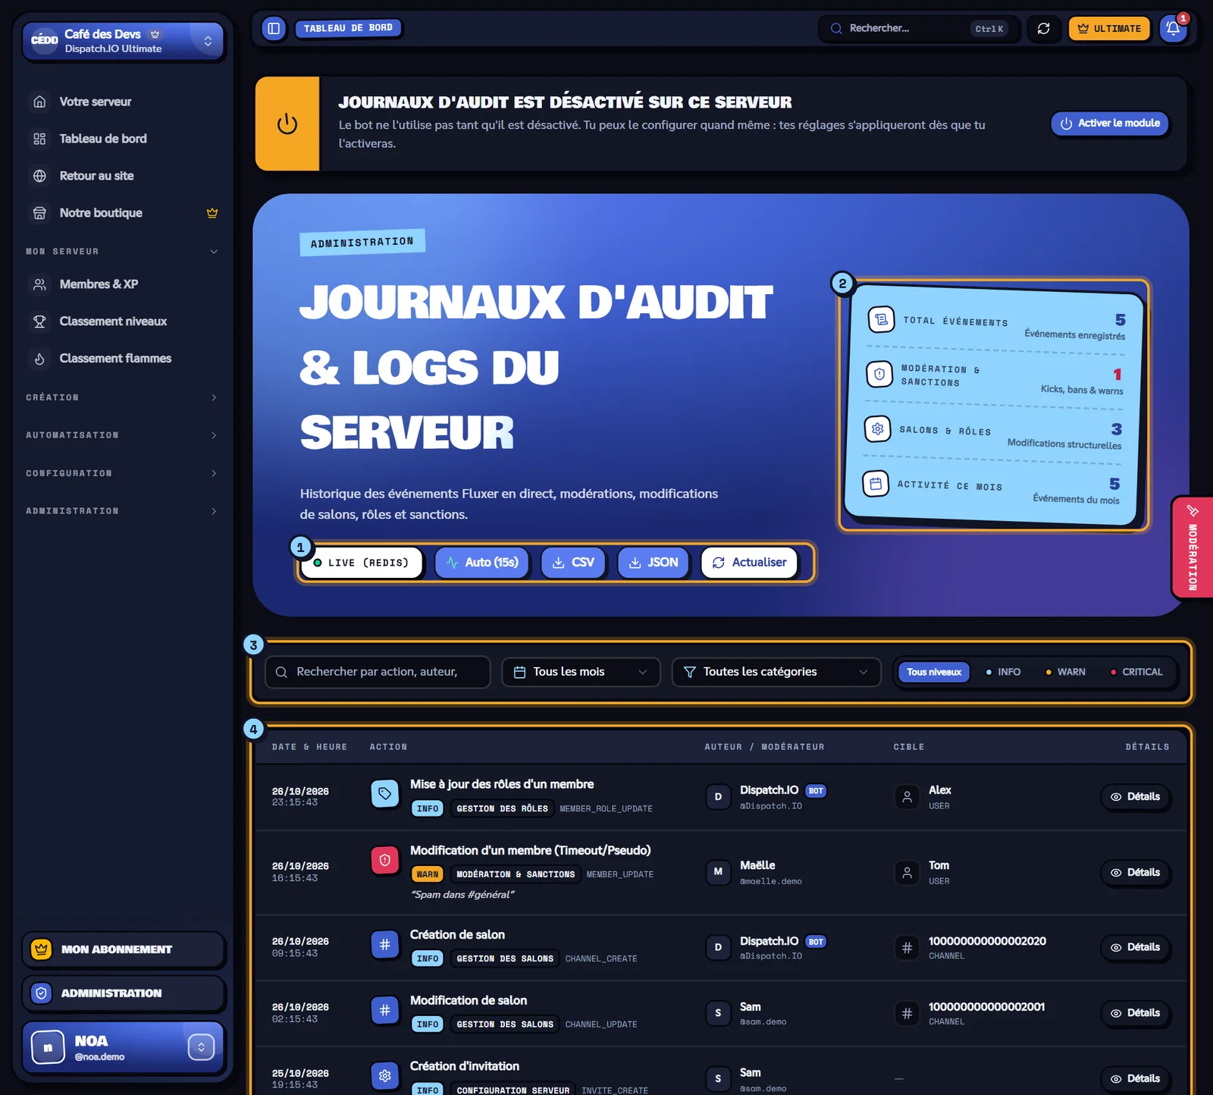Click the NOA profile avatar
Image resolution: width=1213 pixels, height=1095 pixels.
point(48,1048)
